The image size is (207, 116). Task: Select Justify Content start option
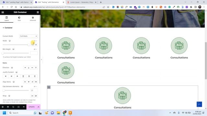pyautogui.click(x=5, y=76)
